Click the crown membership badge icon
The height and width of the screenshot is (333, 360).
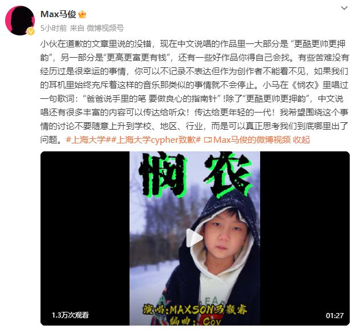pyautogui.click(x=82, y=14)
